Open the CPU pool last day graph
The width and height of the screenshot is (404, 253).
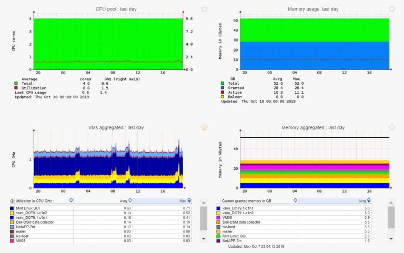(108, 44)
